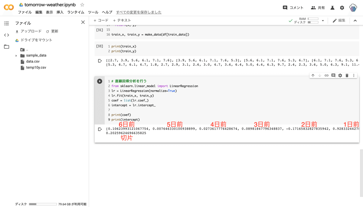Open the flask experiments icon

332,8
